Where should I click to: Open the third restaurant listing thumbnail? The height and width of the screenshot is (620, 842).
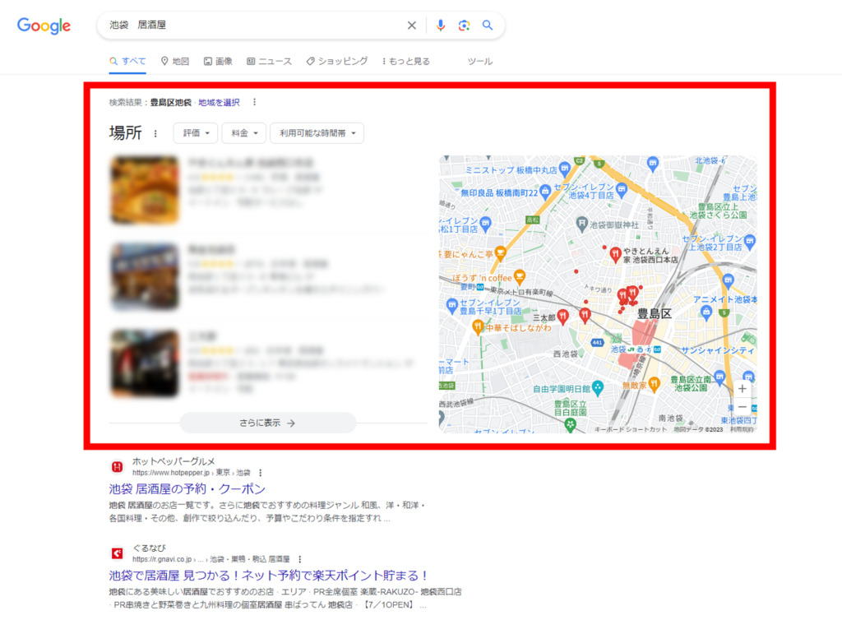145,363
